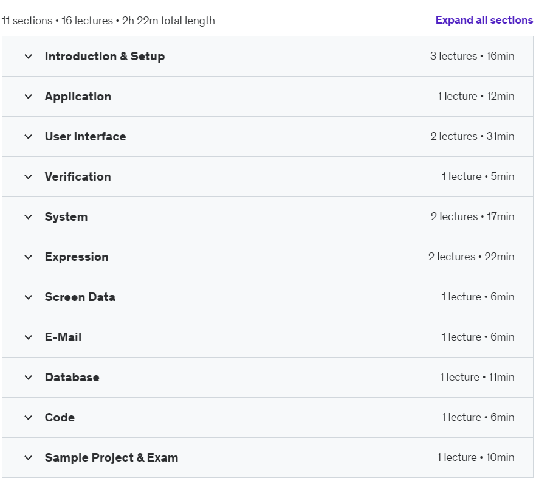Image resolution: width=536 pixels, height=481 pixels.
Task: Click the "1 lecture • 11min" text
Action: pyautogui.click(x=477, y=377)
